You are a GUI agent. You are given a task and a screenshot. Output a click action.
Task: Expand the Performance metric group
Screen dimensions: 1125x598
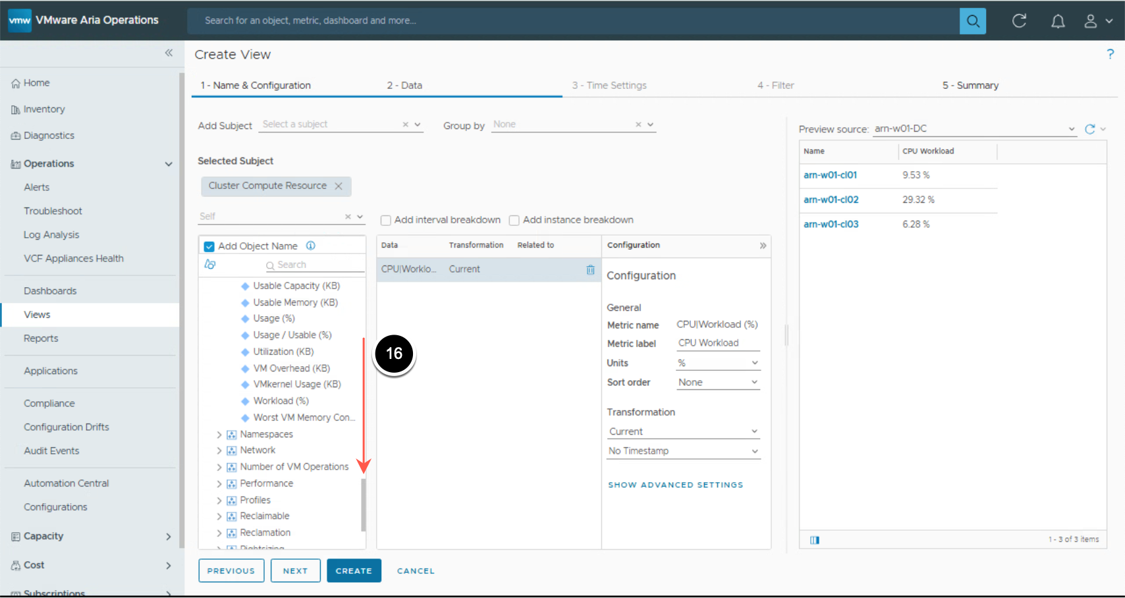point(219,483)
